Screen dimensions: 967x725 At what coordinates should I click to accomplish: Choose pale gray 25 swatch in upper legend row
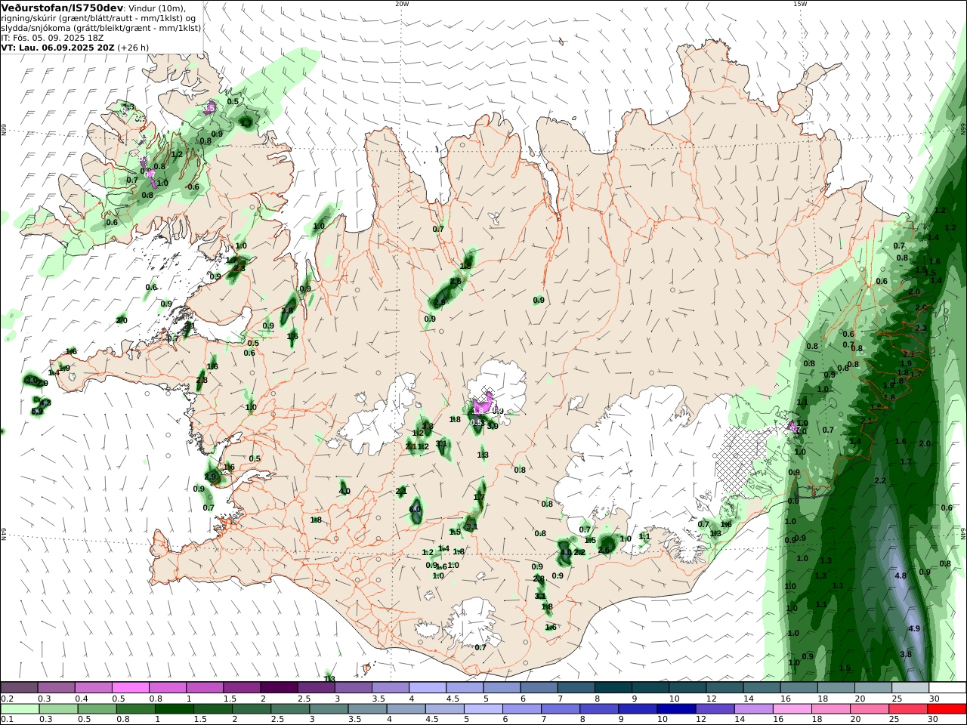[x=910, y=688]
